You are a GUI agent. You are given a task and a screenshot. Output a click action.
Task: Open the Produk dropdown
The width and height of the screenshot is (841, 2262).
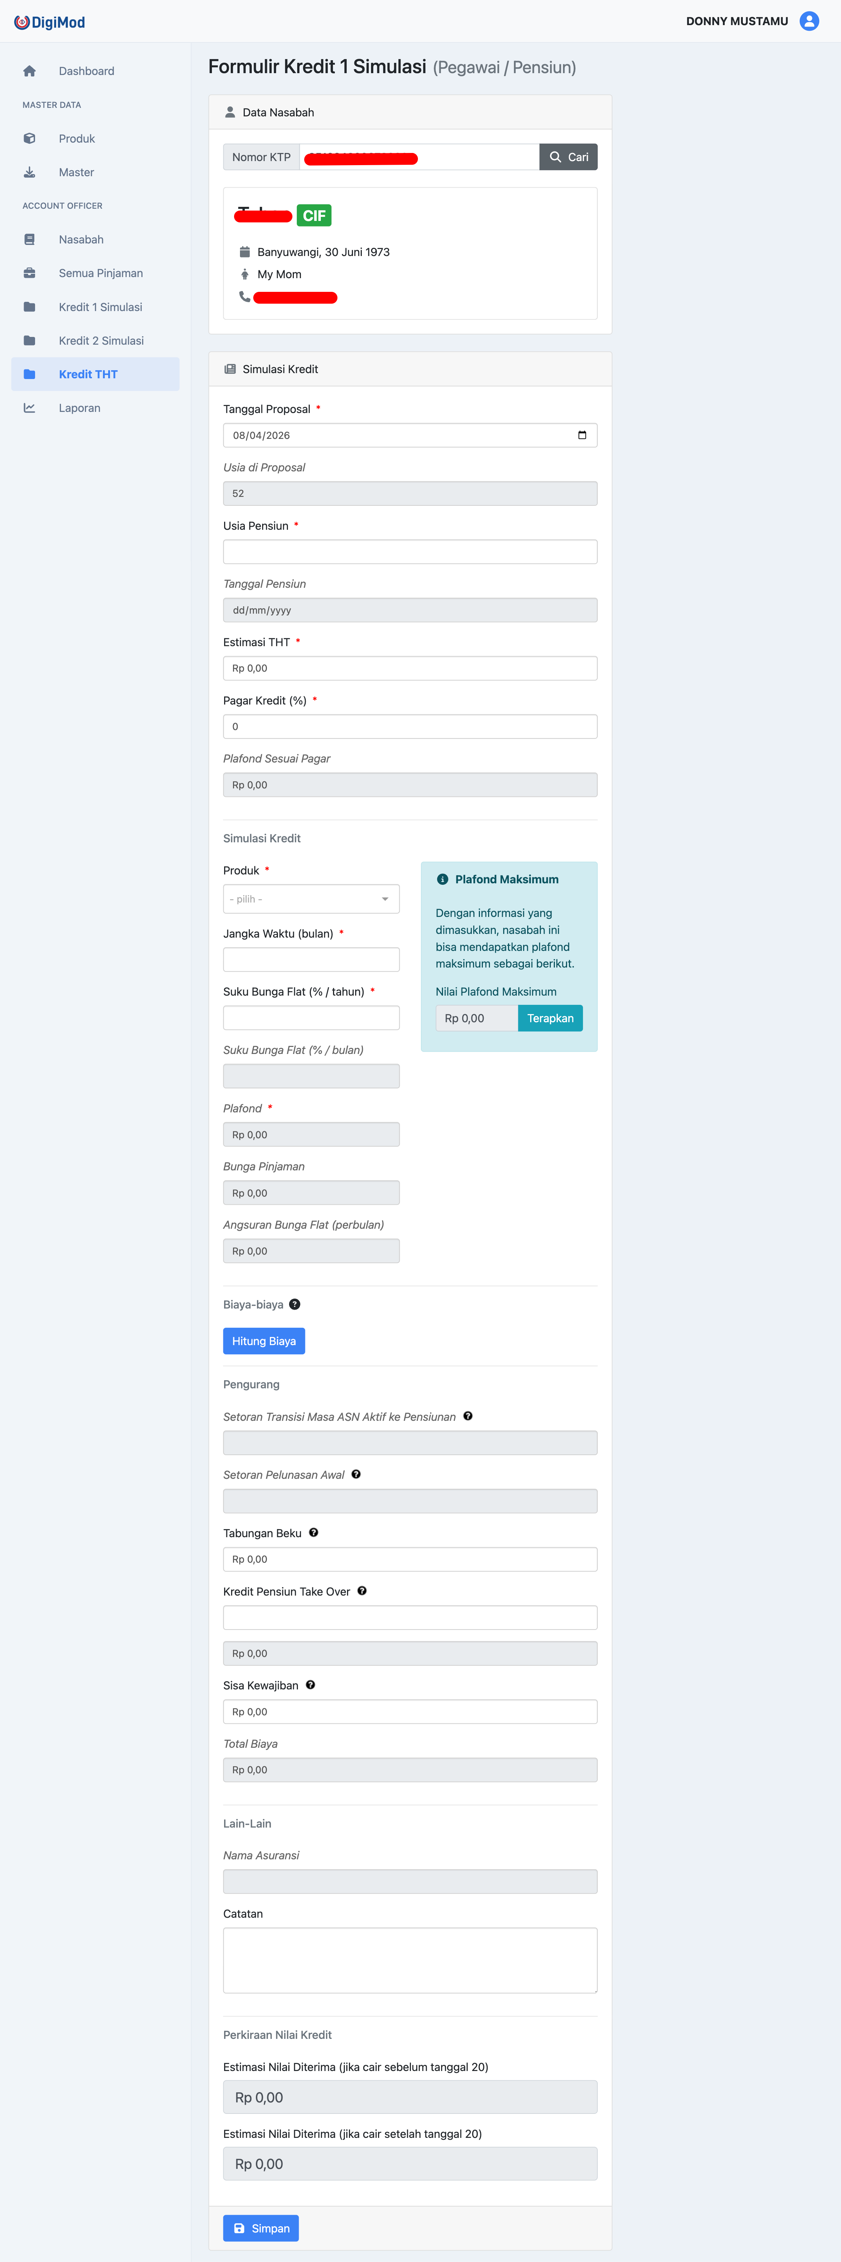pyautogui.click(x=311, y=899)
